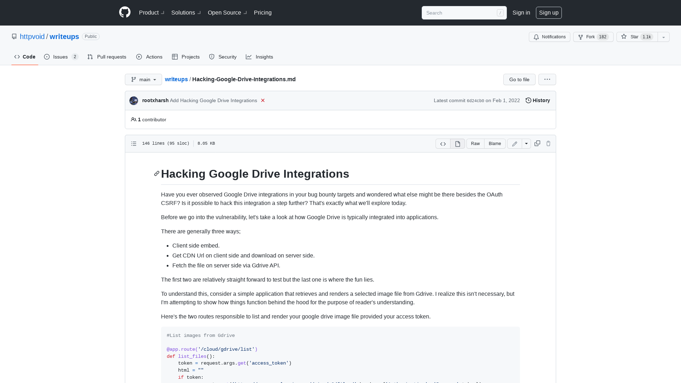This screenshot has width=681, height=383.
Task: Expand the Solutions menu
Action: click(186, 12)
